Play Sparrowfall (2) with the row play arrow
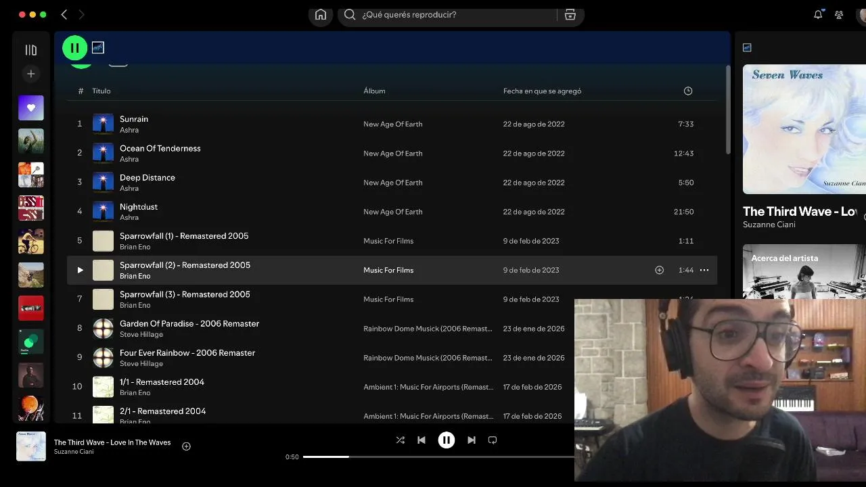This screenshot has height=487, width=866. tap(80, 270)
